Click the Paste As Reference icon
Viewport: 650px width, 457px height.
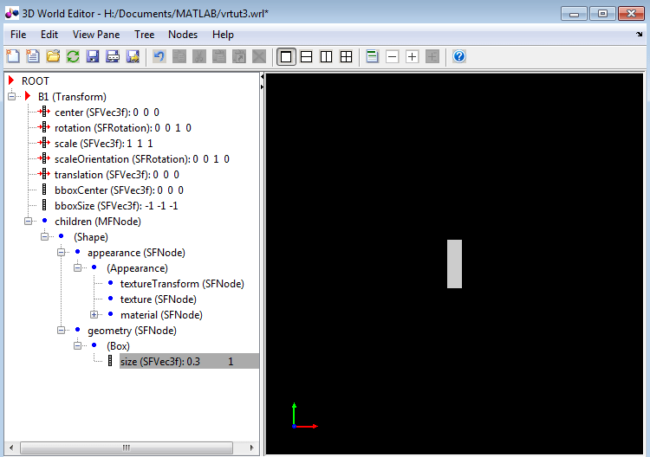pyautogui.click(x=239, y=56)
